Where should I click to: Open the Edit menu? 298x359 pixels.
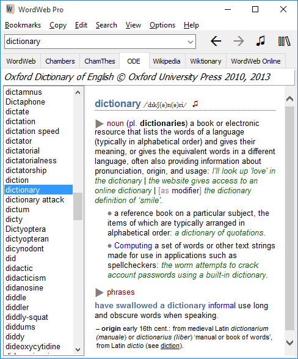81,25
